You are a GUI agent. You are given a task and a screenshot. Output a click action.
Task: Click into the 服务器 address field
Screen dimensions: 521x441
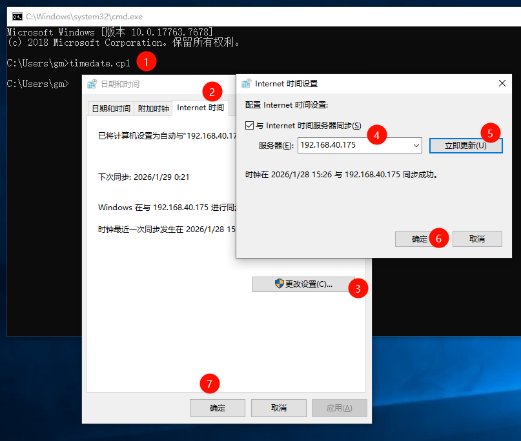(352, 146)
